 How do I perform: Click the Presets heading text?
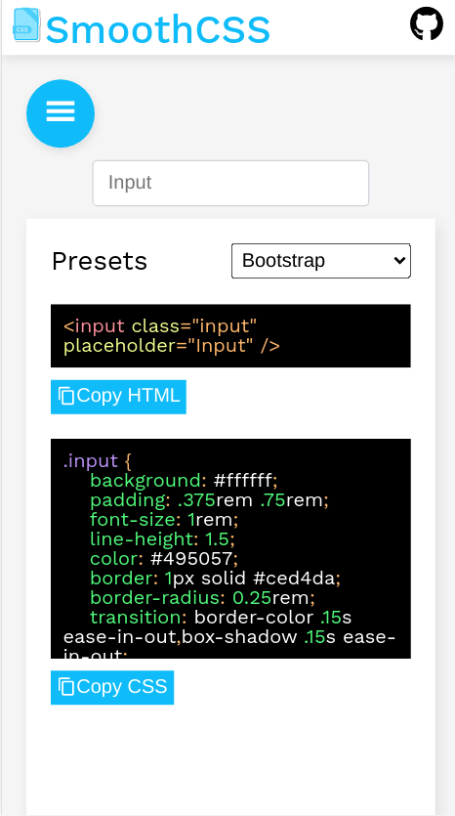tap(100, 261)
